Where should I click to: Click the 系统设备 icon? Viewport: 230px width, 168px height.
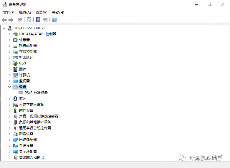pyautogui.click(x=15, y=146)
